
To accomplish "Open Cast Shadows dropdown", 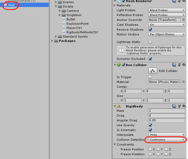I will pyautogui.click(x=167, y=25).
